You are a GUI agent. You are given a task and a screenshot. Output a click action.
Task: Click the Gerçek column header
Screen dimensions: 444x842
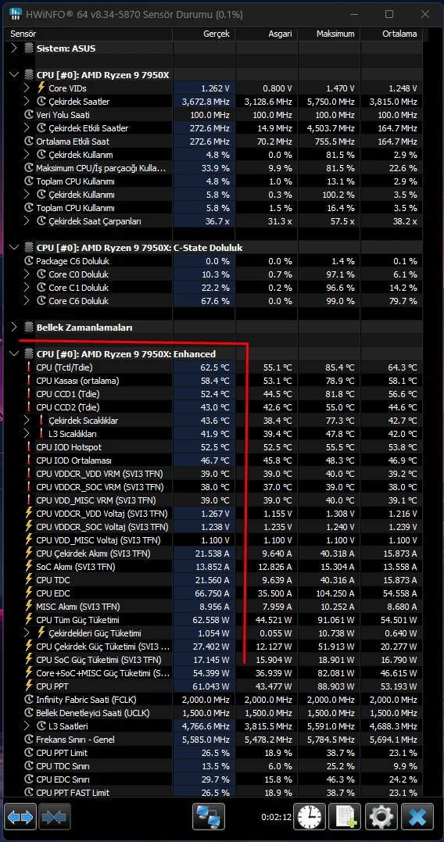pyautogui.click(x=203, y=34)
